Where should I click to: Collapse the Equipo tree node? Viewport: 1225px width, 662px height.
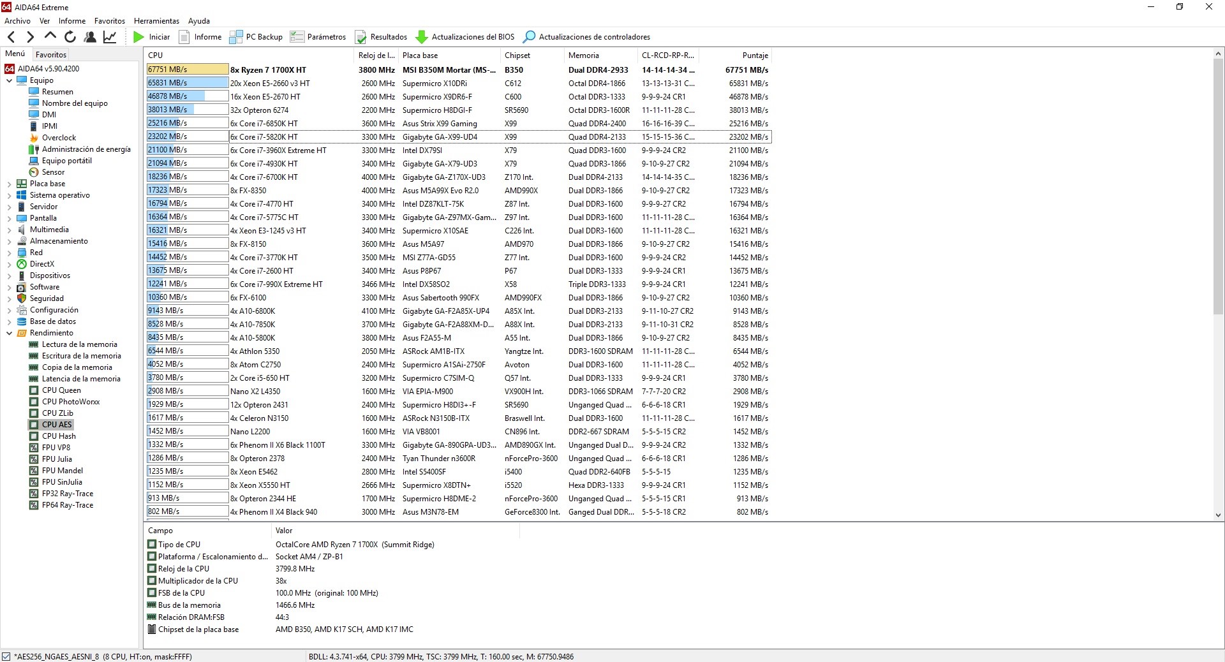pos(9,80)
